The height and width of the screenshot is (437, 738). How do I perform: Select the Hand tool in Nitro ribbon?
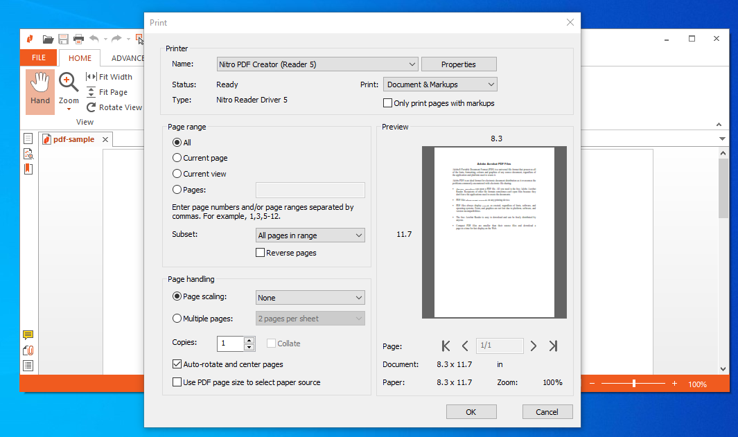click(40, 91)
